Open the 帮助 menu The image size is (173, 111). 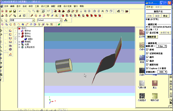[82, 6]
